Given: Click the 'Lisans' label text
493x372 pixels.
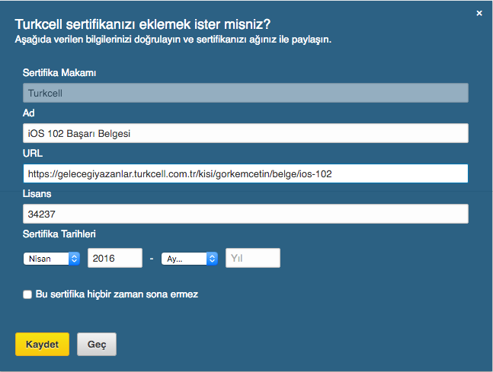Looking at the screenshot, I should [37, 194].
